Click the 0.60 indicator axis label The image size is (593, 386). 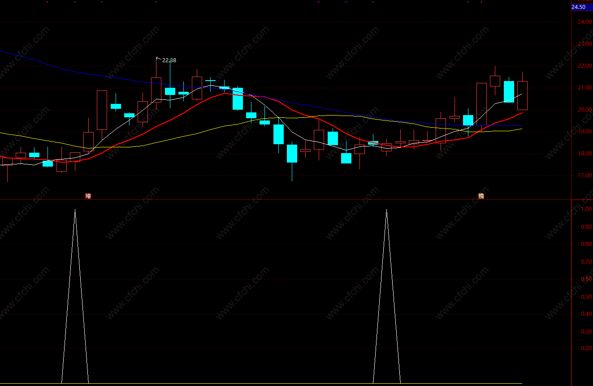tap(586, 279)
